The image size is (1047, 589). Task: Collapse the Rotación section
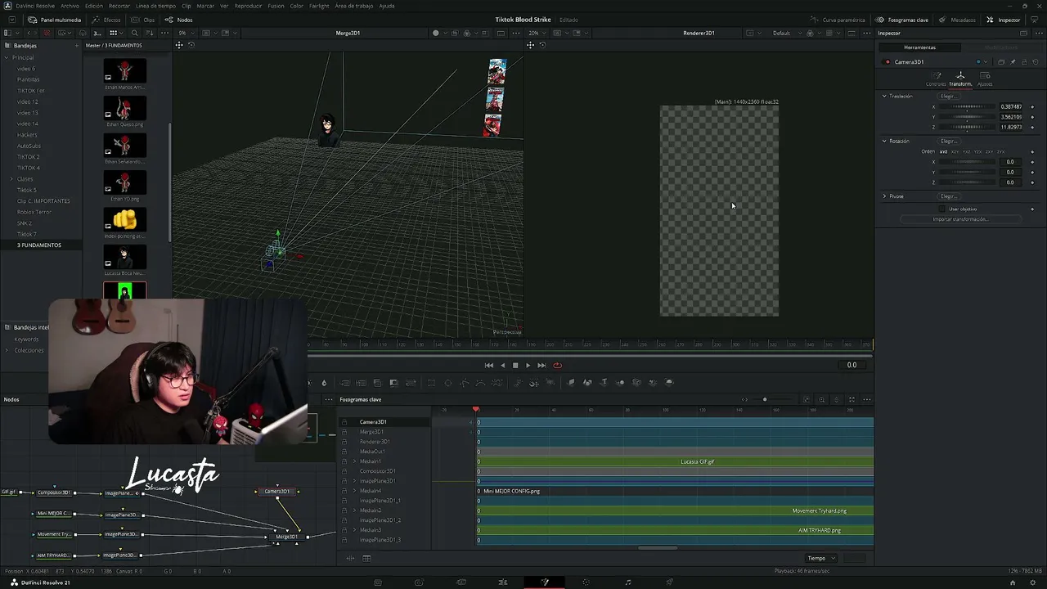(884, 142)
